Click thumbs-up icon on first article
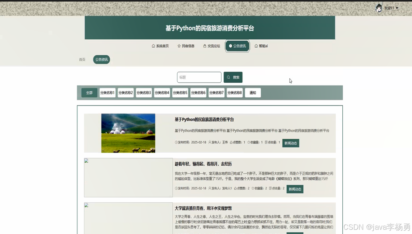 (231, 142)
